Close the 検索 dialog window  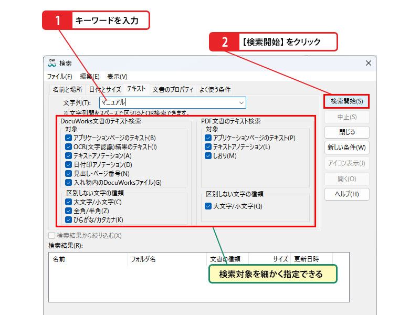369,63
